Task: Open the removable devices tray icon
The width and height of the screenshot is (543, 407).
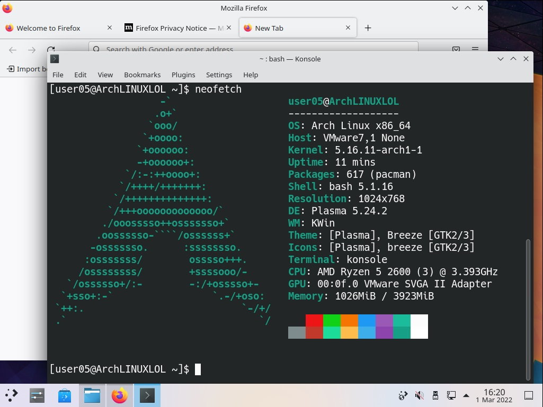Action: [x=435, y=395]
